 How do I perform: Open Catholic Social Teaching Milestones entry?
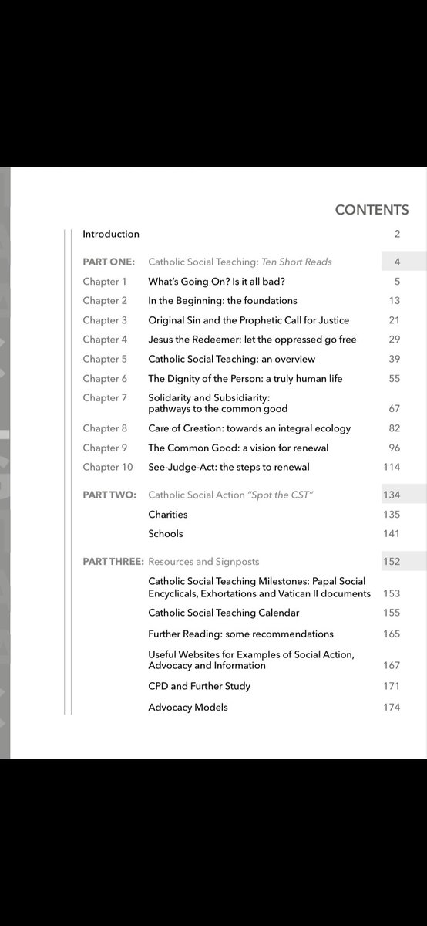(x=260, y=587)
